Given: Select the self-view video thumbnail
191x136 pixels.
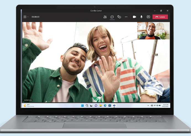Looking at the screenshot, I should 153,31.
